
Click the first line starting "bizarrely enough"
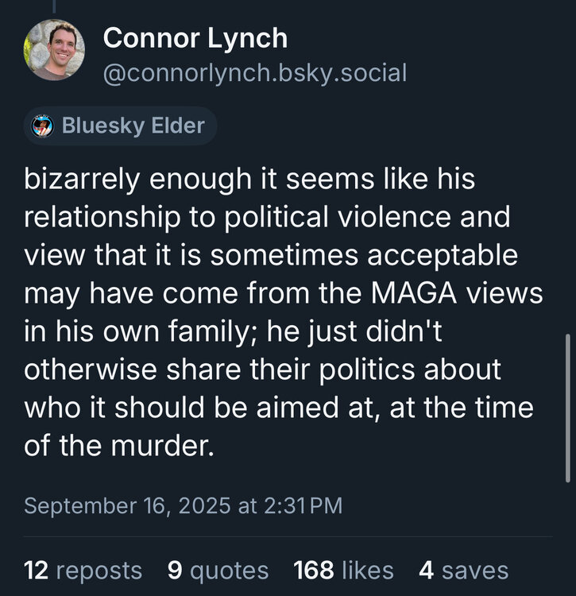(x=249, y=180)
